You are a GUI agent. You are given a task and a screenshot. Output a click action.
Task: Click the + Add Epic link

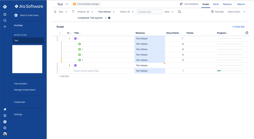[64, 76]
